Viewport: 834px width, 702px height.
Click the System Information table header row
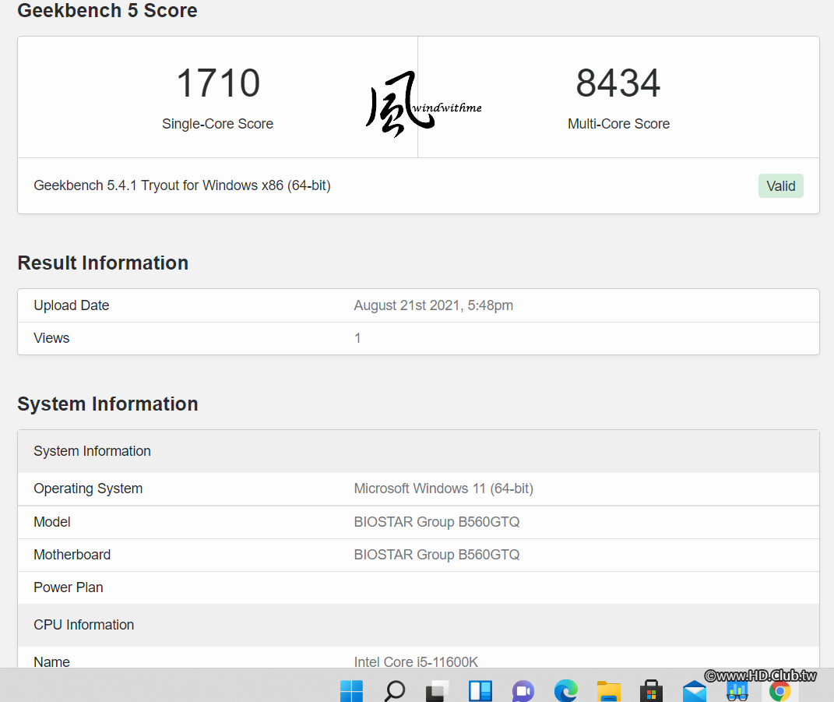coord(419,451)
